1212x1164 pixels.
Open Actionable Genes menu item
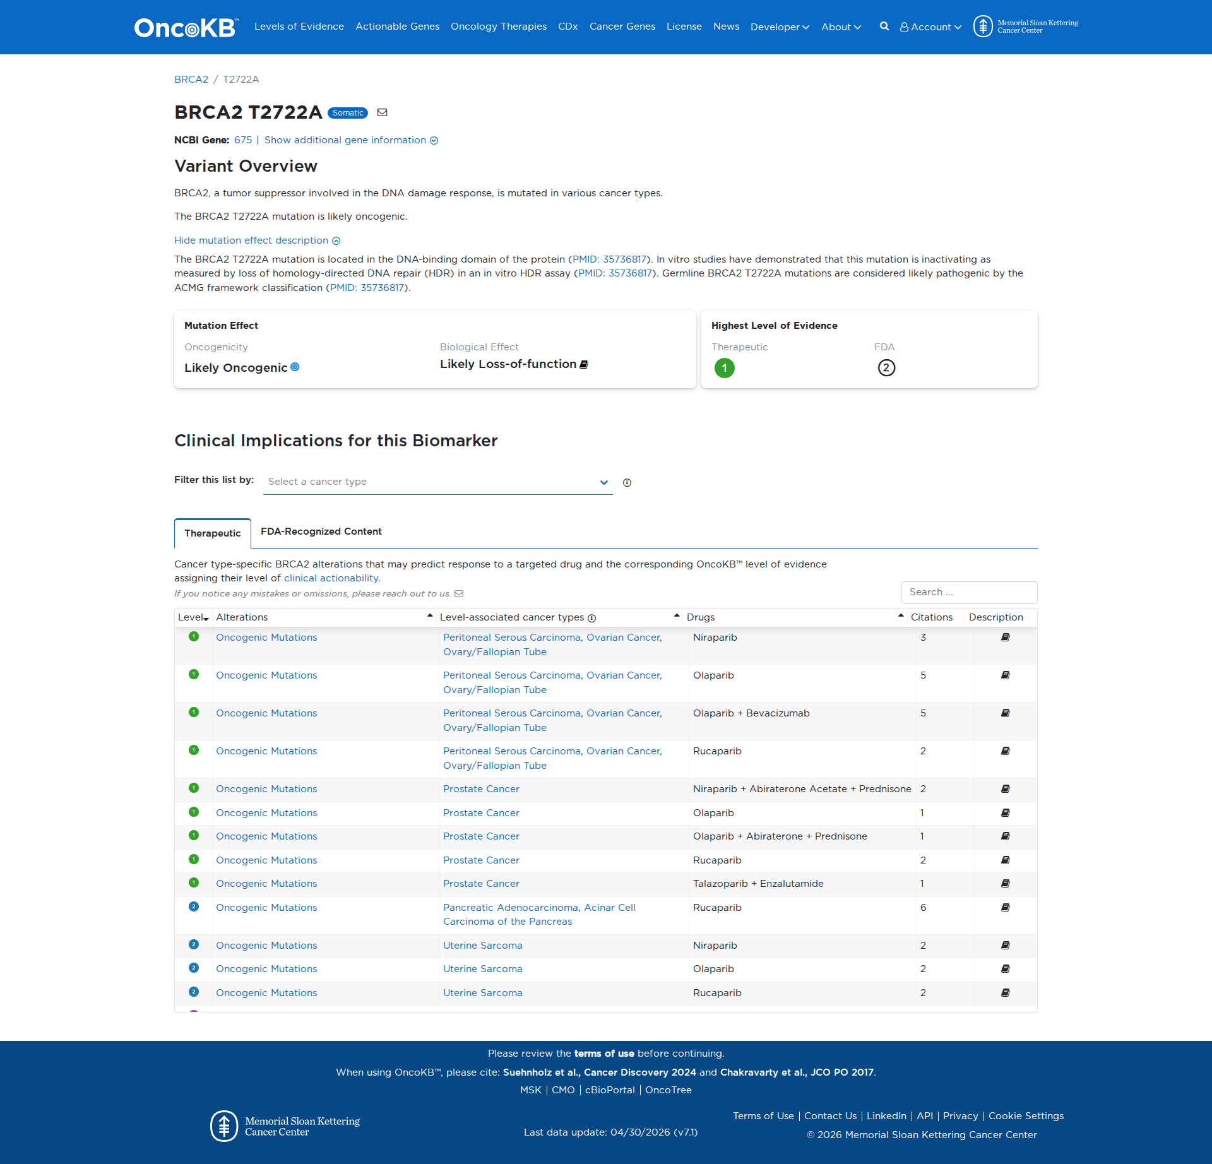(x=397, y=27)
